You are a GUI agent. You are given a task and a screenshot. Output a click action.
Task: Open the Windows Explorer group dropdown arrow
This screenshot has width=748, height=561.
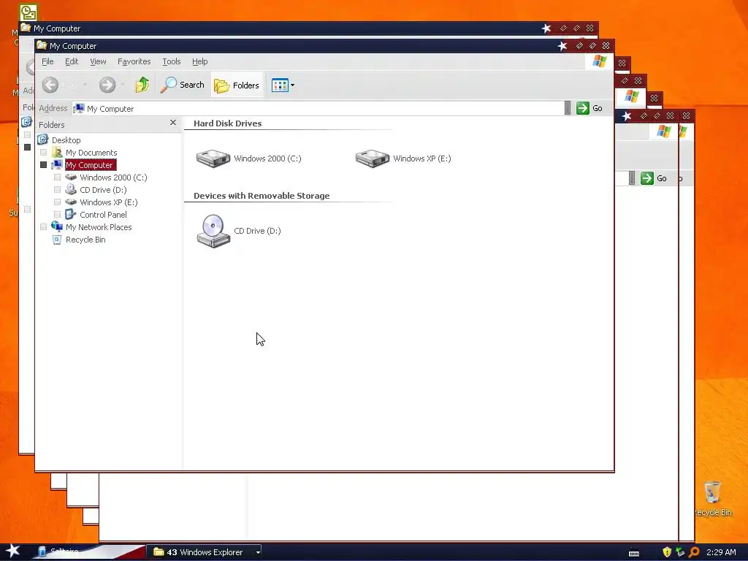(258, 552)
